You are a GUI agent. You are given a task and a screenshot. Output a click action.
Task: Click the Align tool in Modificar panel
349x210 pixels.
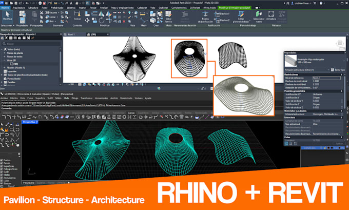[87, 13]
